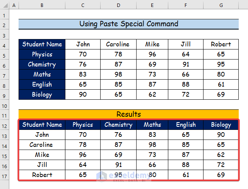The height and width of the screenshot is (189, 248).
Task: Click the 'Results' heading cell
Action: point(128,114)
